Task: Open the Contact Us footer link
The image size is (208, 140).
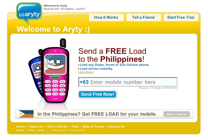Action: [x=116, y=126]
